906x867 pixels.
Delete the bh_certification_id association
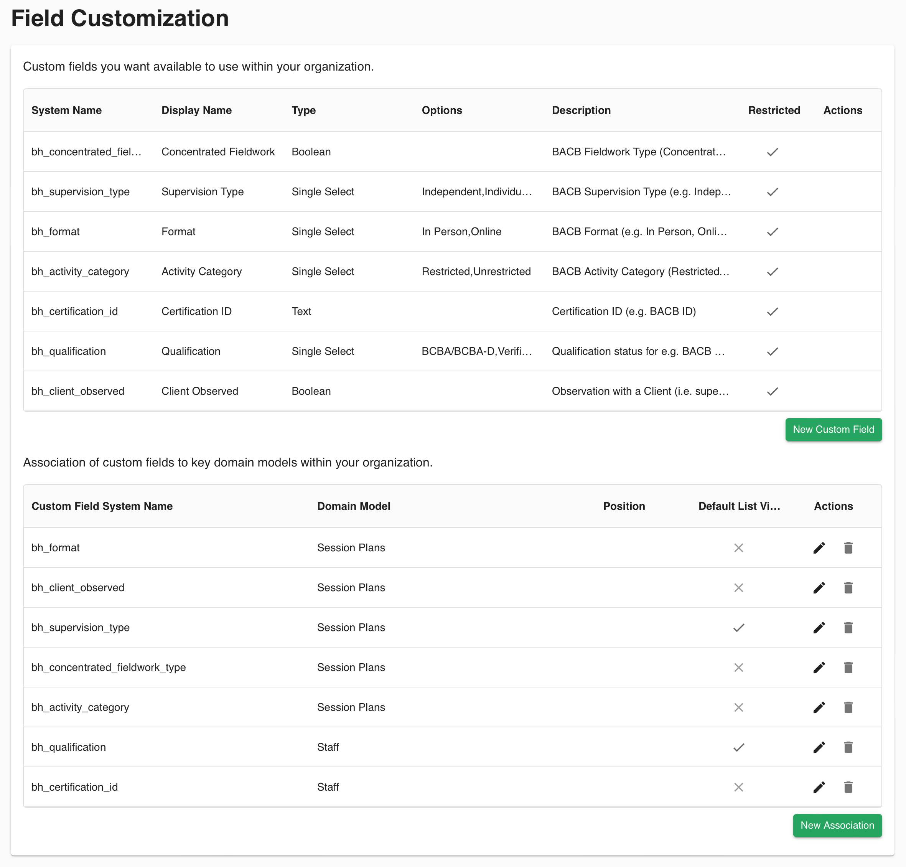tap(848, 787)
